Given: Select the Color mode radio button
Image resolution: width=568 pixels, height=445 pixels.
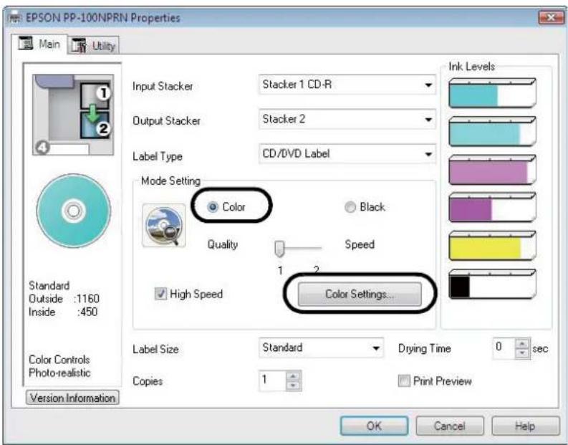Looking at the screenshot, I should (x=213, y=207).
